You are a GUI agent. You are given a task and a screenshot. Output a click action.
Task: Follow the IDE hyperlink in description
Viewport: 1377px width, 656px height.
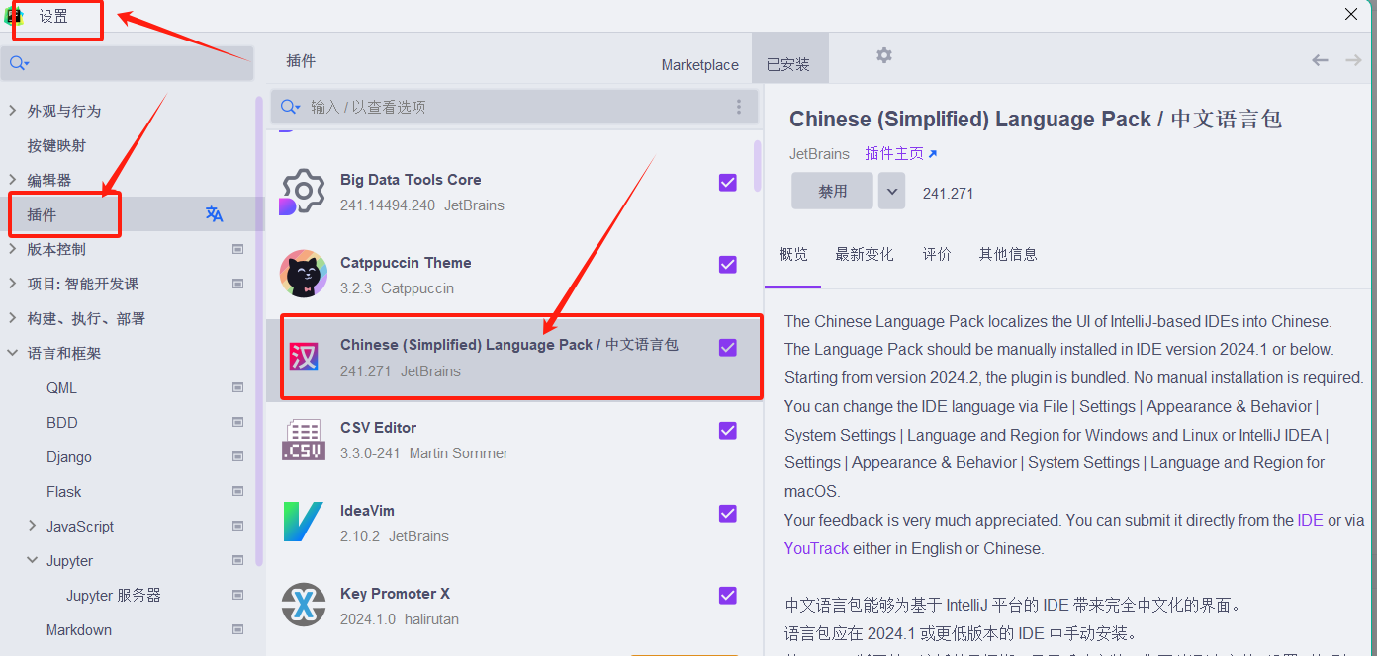point(1310,520)
